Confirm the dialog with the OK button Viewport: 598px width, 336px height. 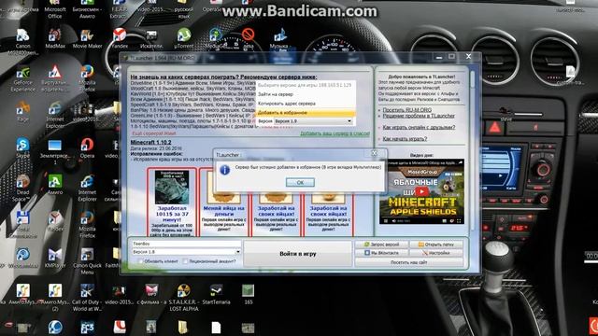(x=300, y=183)
